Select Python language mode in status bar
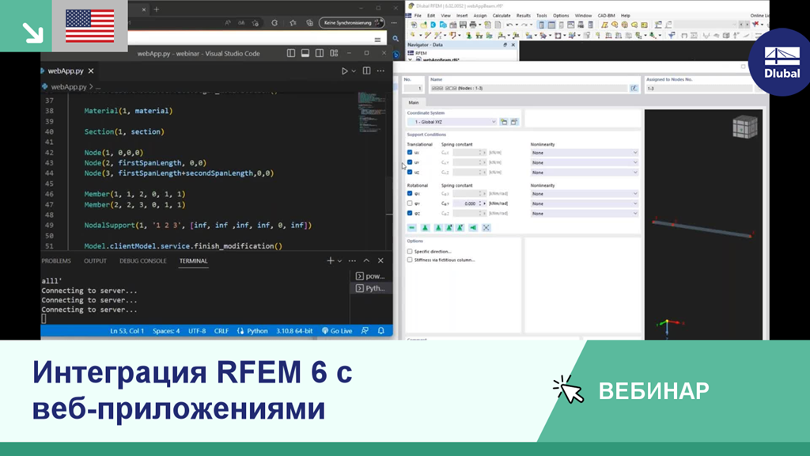The height and width of the screenshot is (456, 810). (257, 331)
